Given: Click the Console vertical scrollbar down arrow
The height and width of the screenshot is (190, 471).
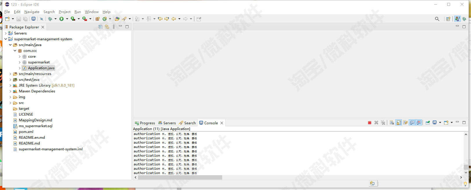Looking at the screenshot, I should tap(466, 172).
